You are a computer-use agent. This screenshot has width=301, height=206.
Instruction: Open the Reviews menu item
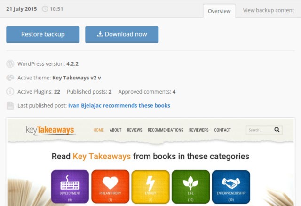click(x=135, y=130)
